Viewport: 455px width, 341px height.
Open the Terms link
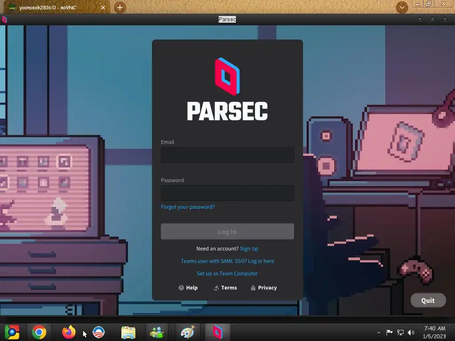tap(225, 288)
